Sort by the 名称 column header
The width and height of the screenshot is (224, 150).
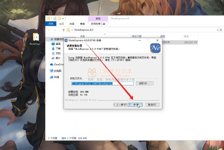click(83, 36)
